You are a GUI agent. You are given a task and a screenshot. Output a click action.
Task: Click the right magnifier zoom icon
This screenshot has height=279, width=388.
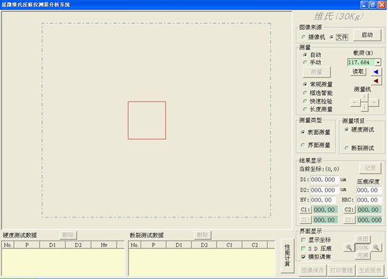(376, 248)
